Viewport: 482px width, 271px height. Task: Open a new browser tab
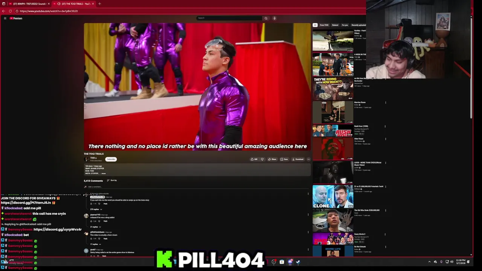click(99, 4)
